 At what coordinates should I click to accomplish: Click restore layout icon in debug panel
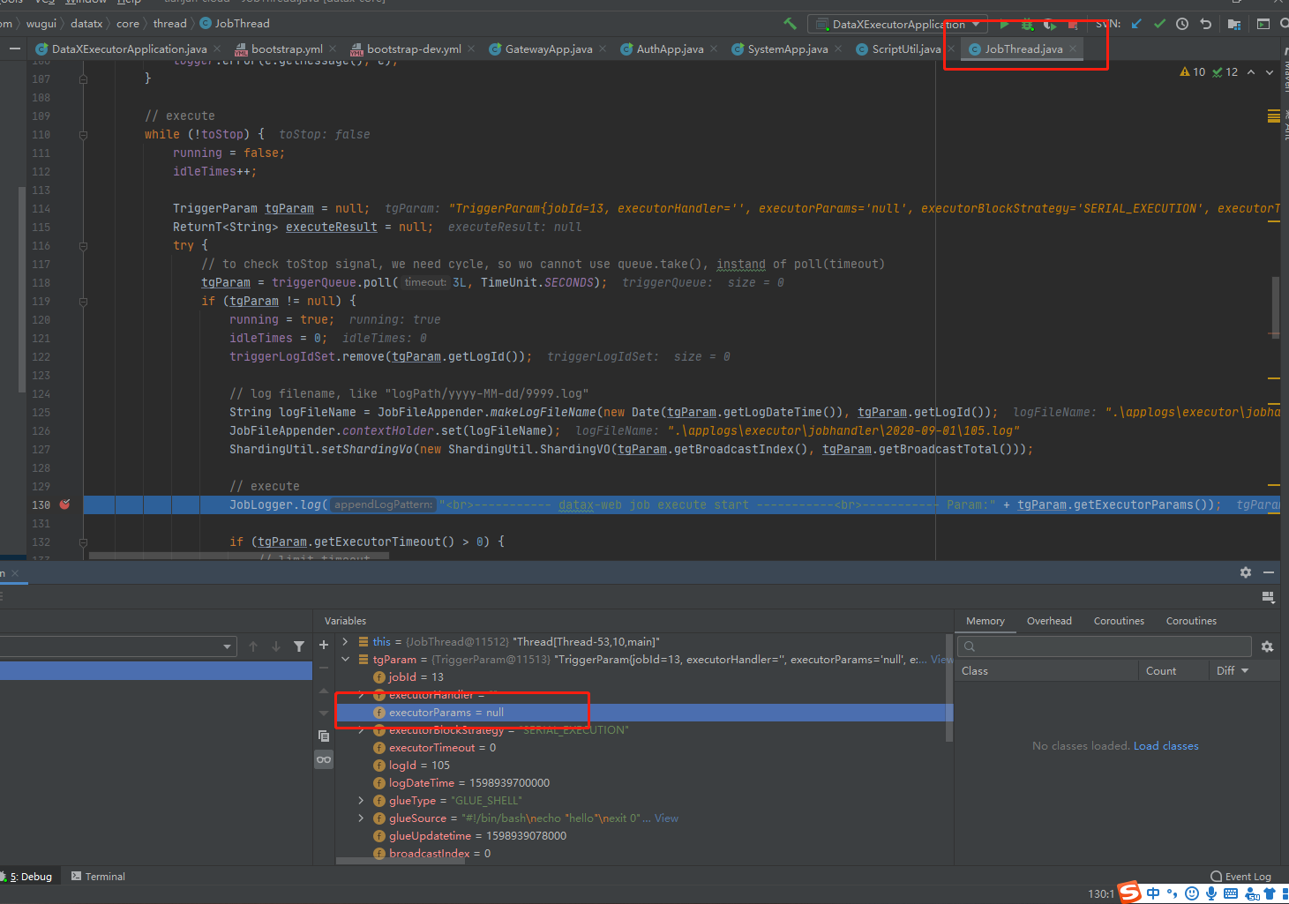tap(1268, 597)
